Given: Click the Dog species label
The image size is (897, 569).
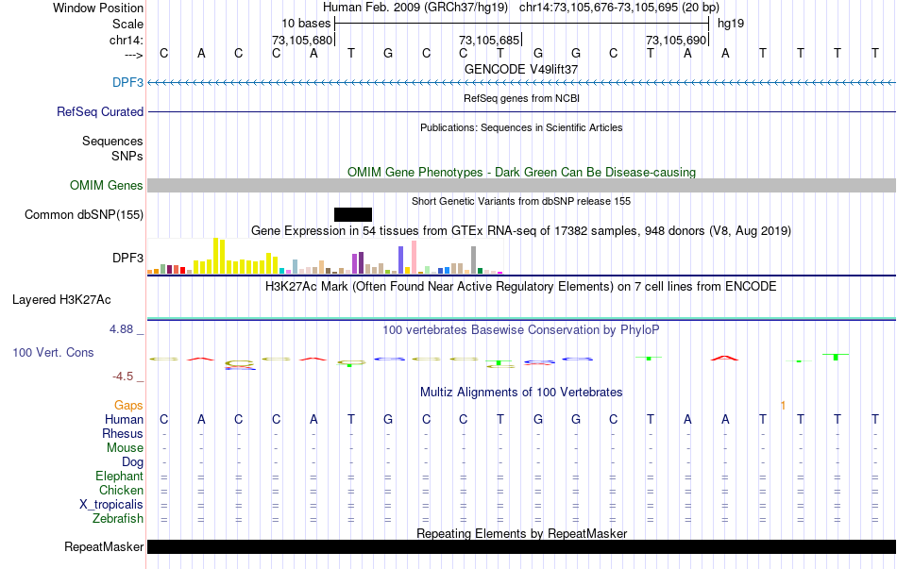Looking at the screenshot, I should tap(132, 462).
